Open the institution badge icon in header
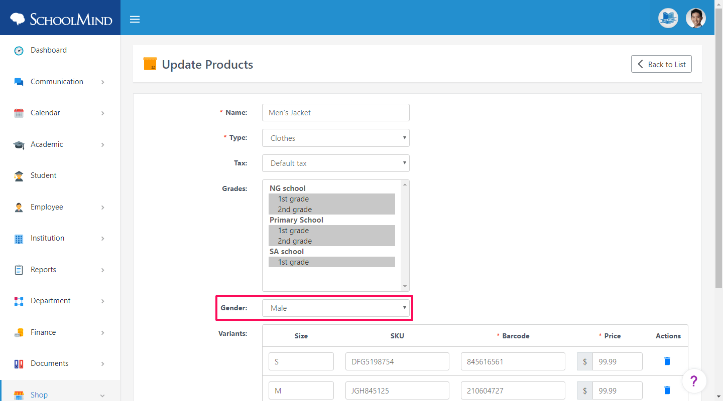The height and width of the screenshot is (401, 723). (668, 18)
